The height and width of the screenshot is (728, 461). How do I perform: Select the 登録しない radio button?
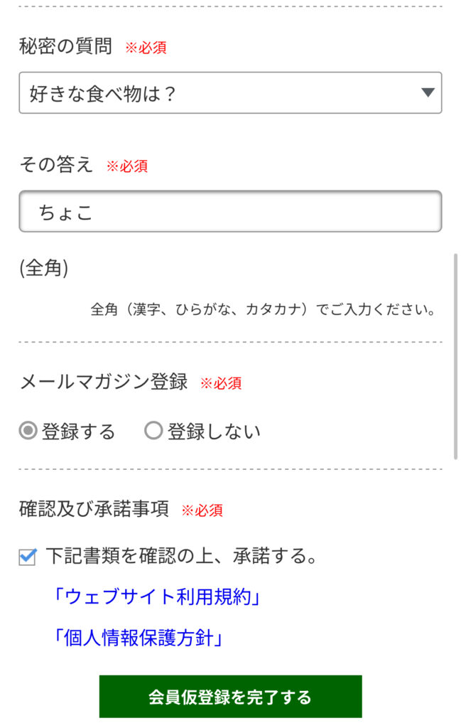[x=153, y=430]
